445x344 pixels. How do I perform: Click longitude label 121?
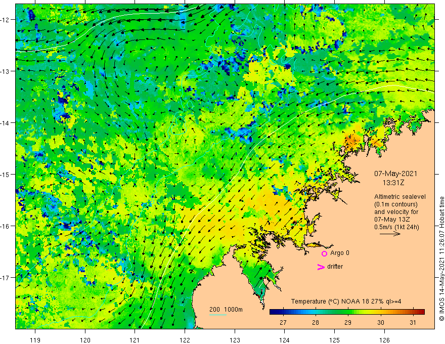(135, 340)
